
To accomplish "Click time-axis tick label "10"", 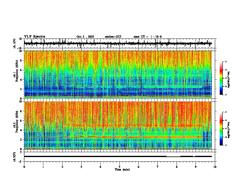I will [x=215, y=167].
